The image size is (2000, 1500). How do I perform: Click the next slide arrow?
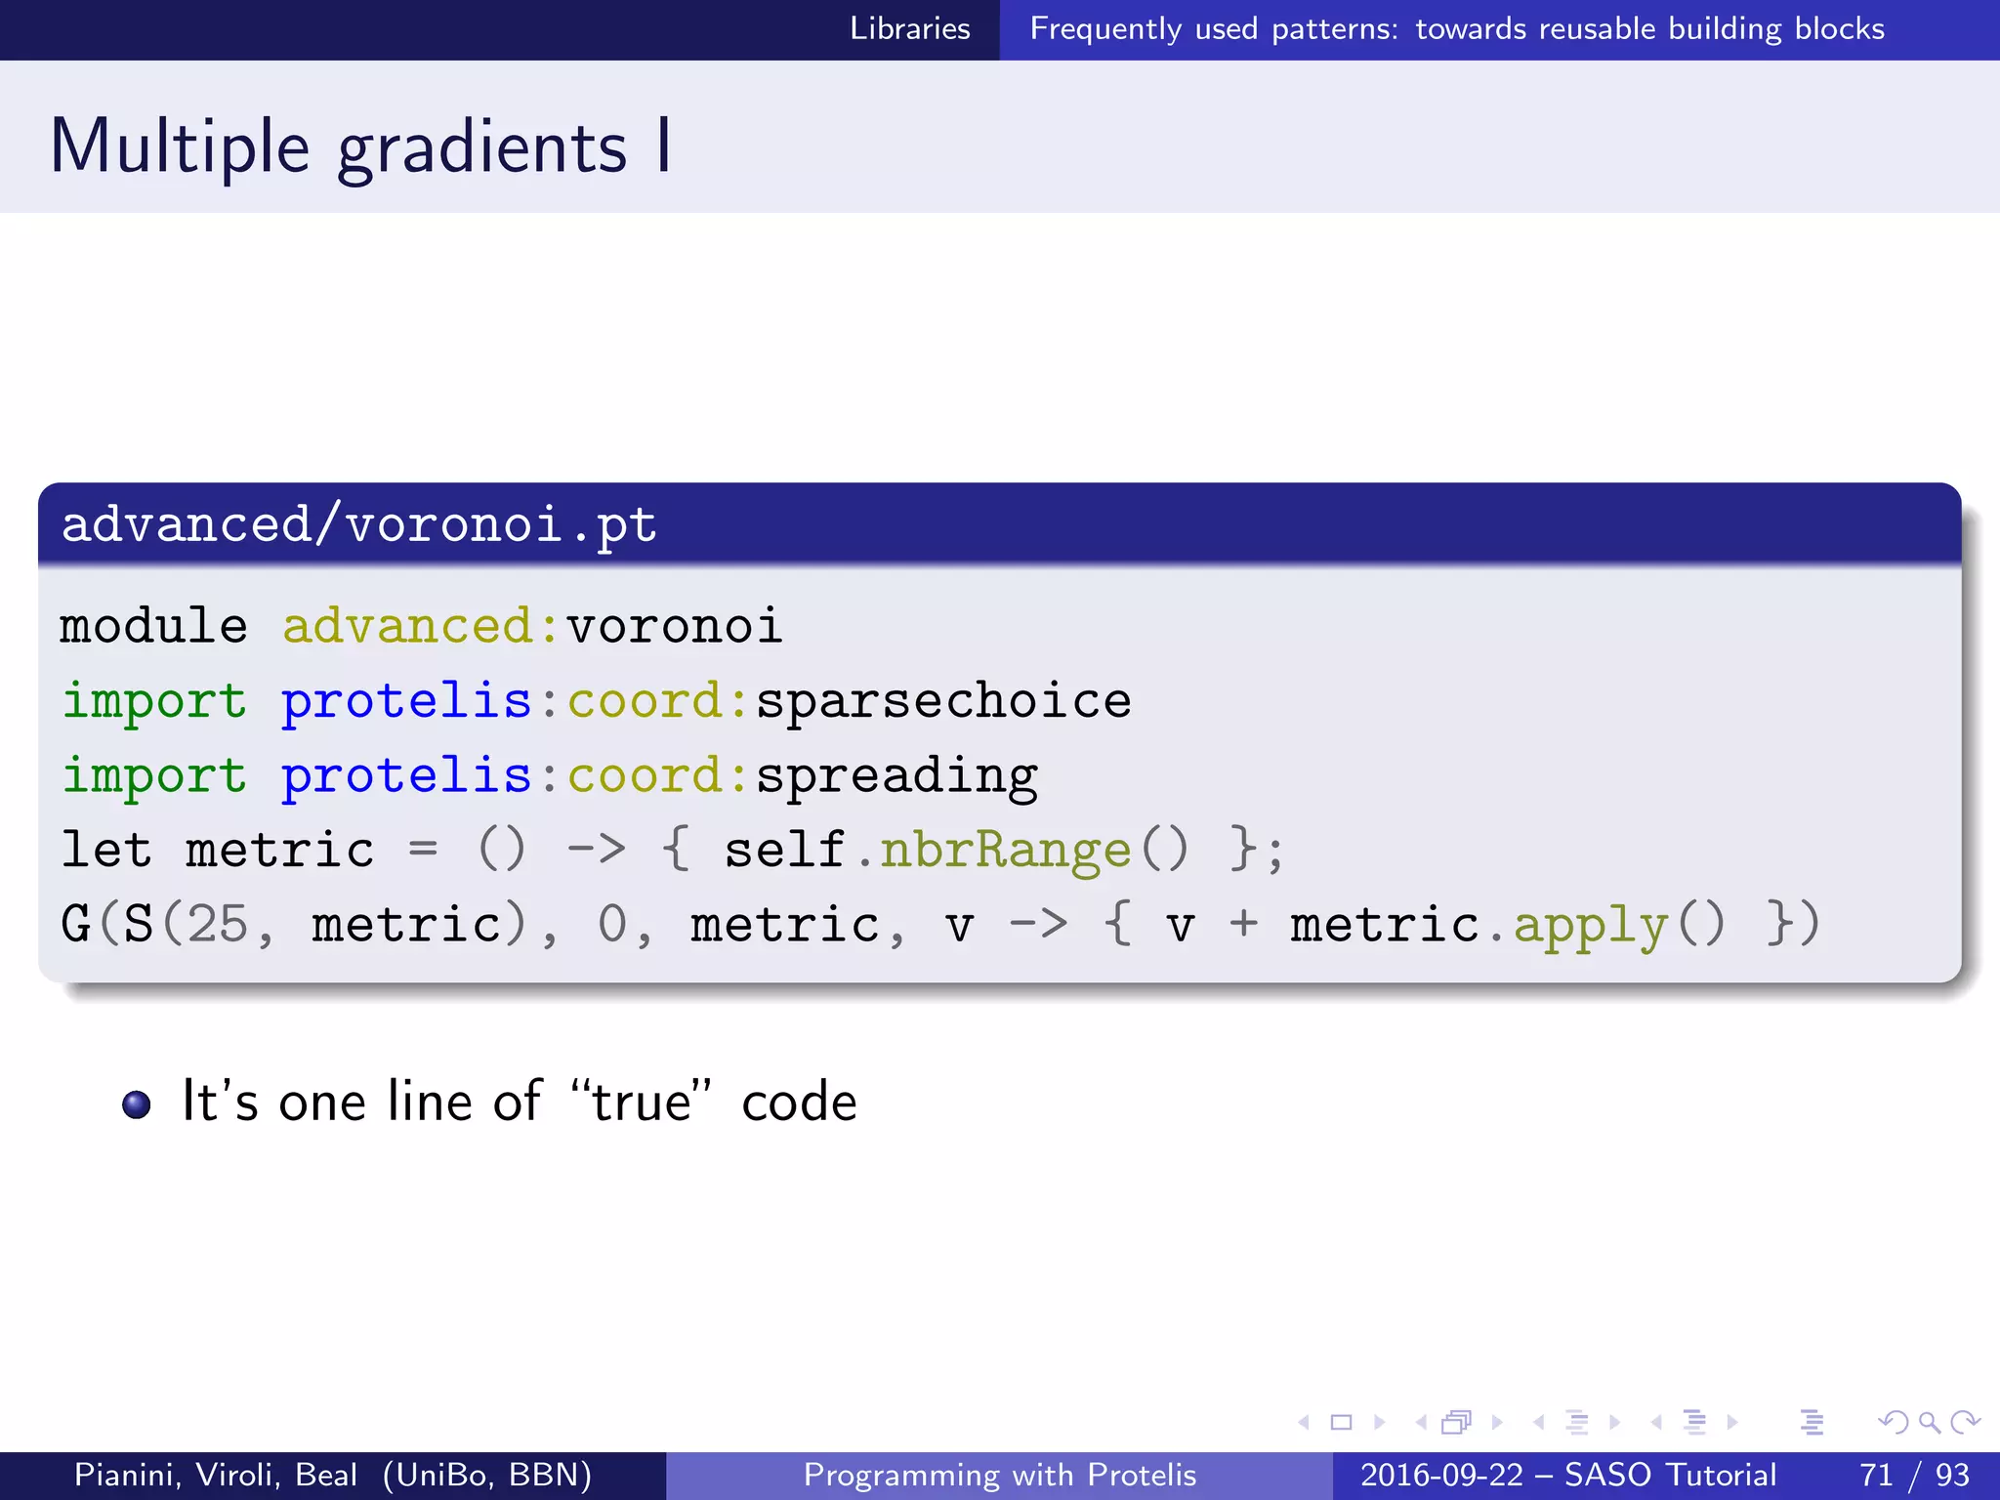[x=1380, y=1423]
